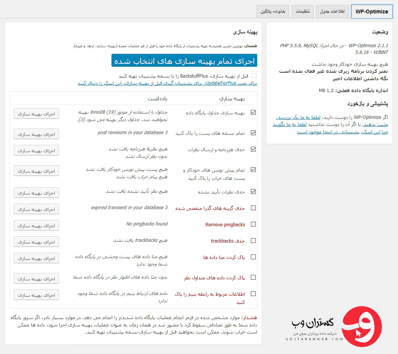Click the 'post revisions in your database 3' note

pyautogui.click(x=133, y=133)
